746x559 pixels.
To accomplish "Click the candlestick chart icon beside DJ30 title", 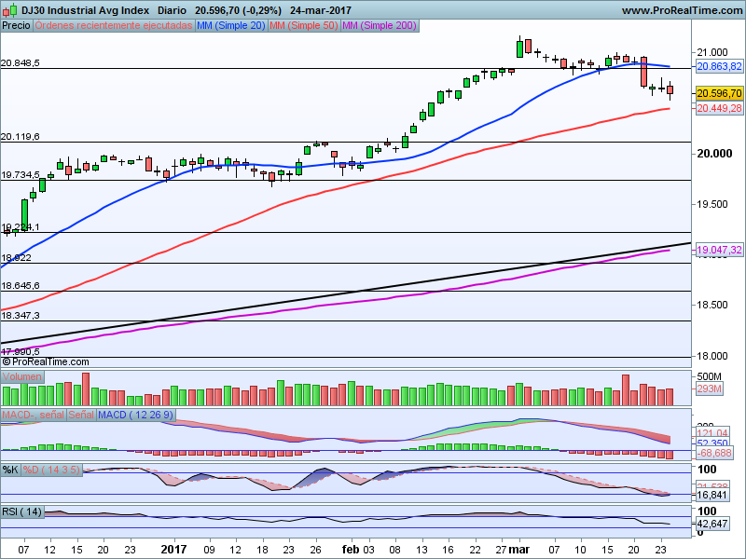I will click(x=9, y=10).
